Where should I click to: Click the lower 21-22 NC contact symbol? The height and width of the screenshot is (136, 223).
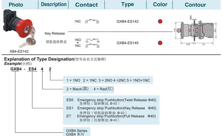(x=92, y=46)
